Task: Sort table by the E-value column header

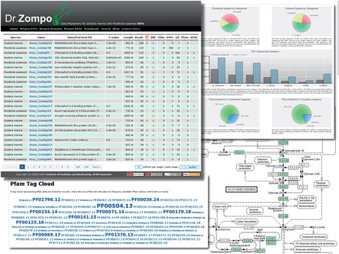Action: (x=113, y=37)
